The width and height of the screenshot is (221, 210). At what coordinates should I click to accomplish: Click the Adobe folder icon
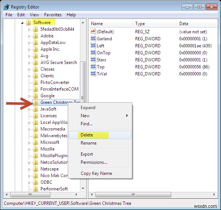point(35,36)
